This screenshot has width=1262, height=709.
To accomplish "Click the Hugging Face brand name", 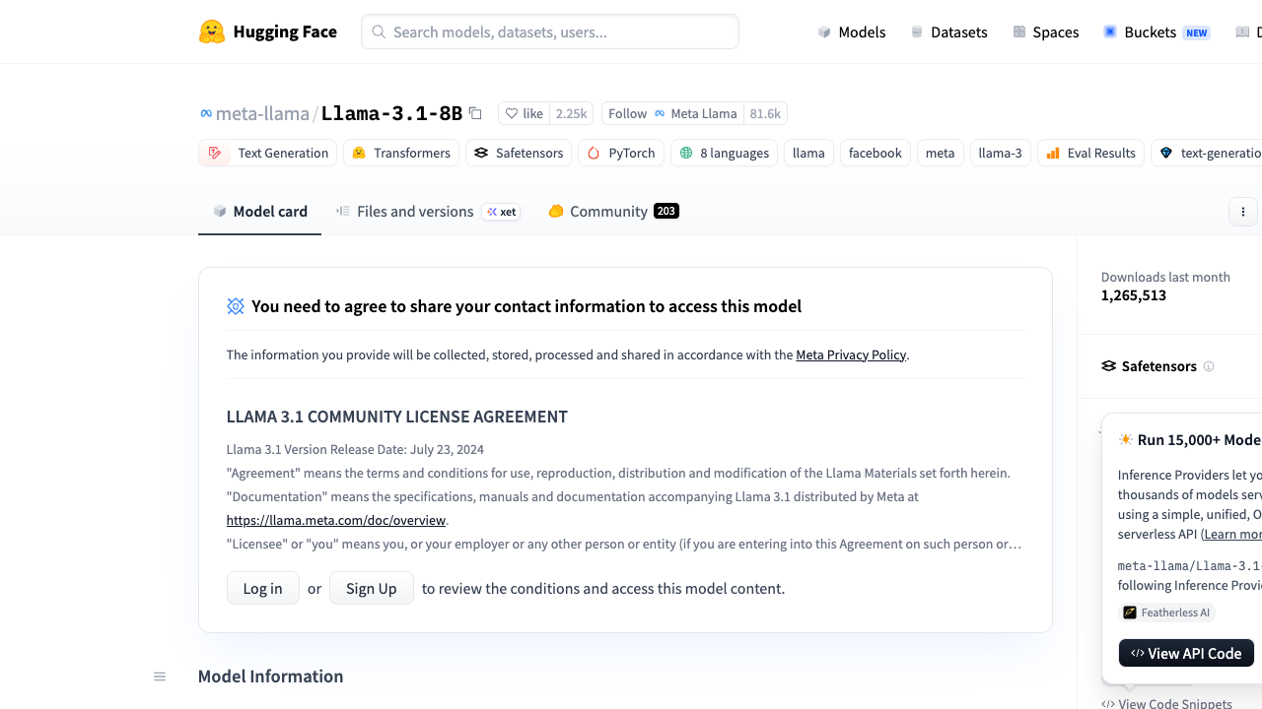I will pyautogui.click(x=285, y=32).
